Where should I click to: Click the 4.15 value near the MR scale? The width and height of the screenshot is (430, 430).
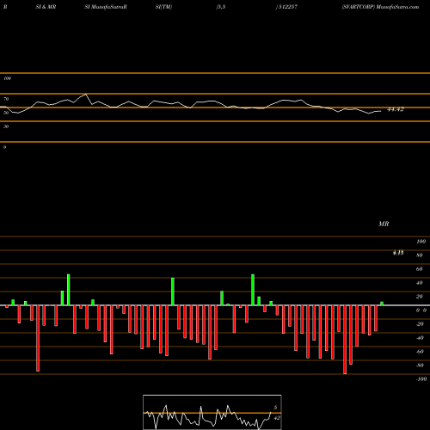398,253
